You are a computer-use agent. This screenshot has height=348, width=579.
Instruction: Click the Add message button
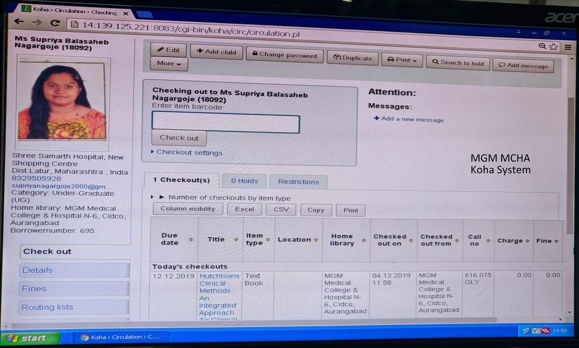coord(523,66)
